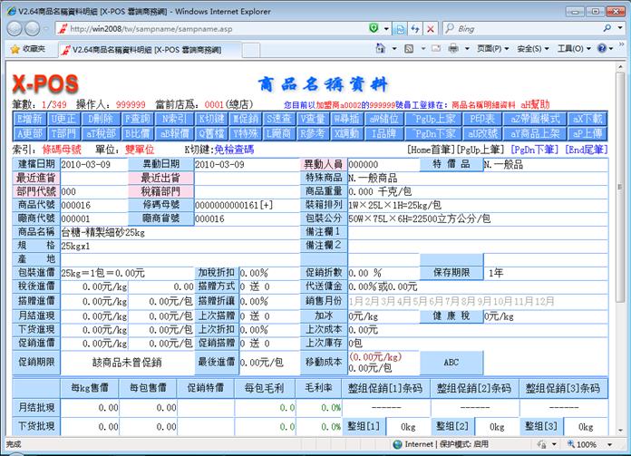
Task: Click the D刪除 function button
Action: pyautogui.click(x=102, y=119)
